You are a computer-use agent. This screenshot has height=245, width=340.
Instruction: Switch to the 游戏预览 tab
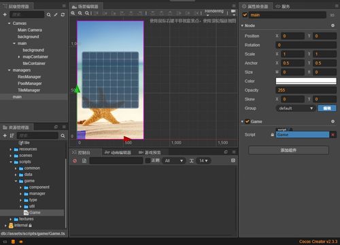(x=150, y=153)
